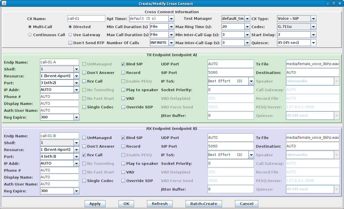344x209 pixels.
Task: Click RX Endpoint Destination field
Action: coord(313,146)
